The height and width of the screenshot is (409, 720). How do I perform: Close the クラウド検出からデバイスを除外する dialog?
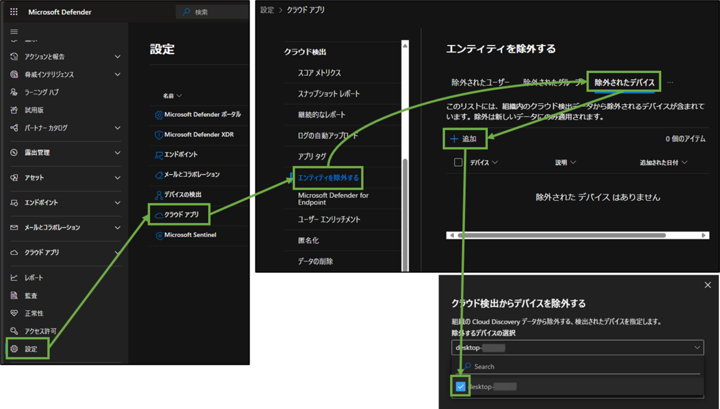(x=707, y=285)
